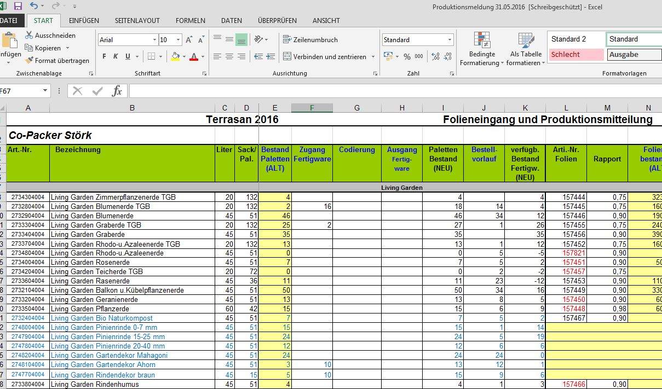The width and height of the screenshot is (662, 389).
Task: Click the Name Box input field
Action: click(x=19, y=91)
